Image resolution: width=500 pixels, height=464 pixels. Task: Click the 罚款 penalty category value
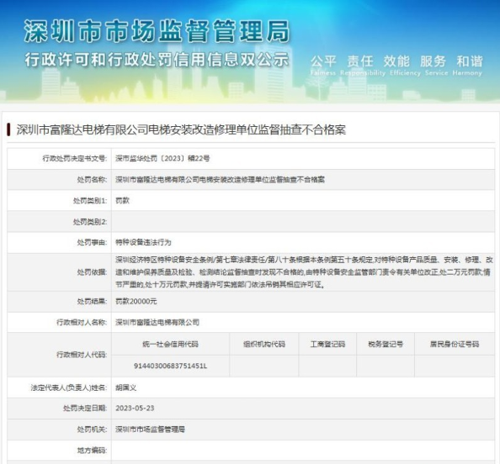tap(122, 201)
